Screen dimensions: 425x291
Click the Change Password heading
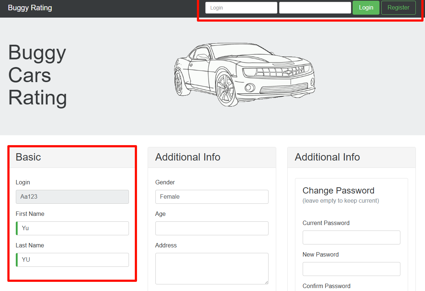[x=338, y=190]
